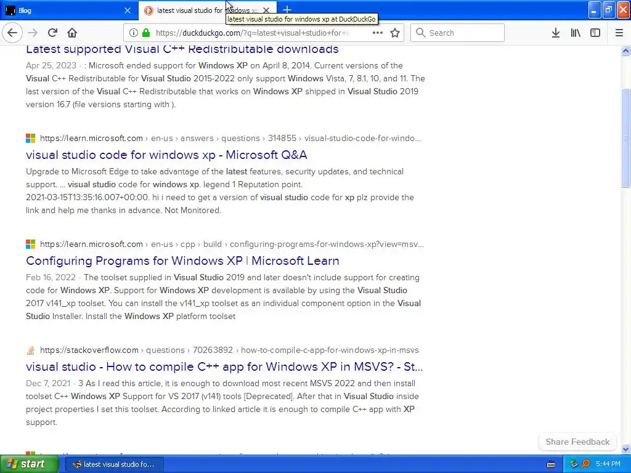Click Microsoft favicon beside Q&A result
The width and height of the screenshot is (631, 473).
click(31, 139)
